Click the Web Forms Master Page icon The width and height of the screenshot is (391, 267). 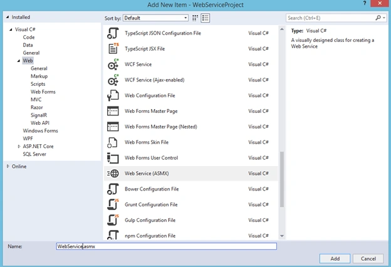coord(113,111)
